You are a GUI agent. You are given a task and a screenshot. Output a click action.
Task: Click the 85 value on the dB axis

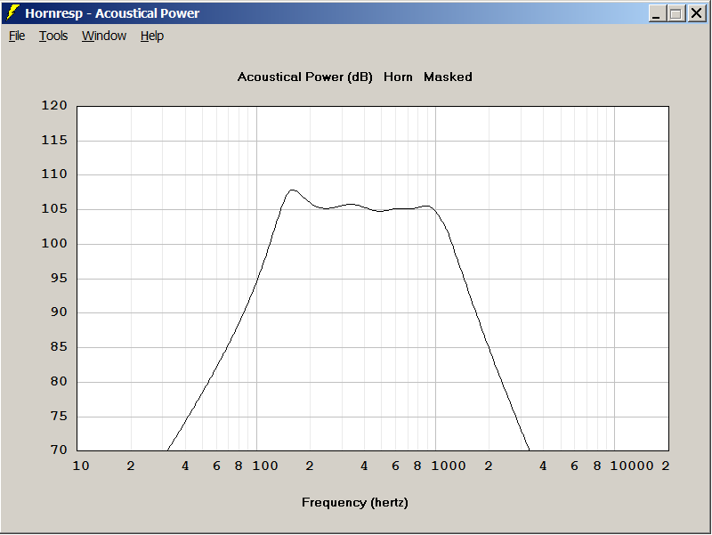(59, 347)
